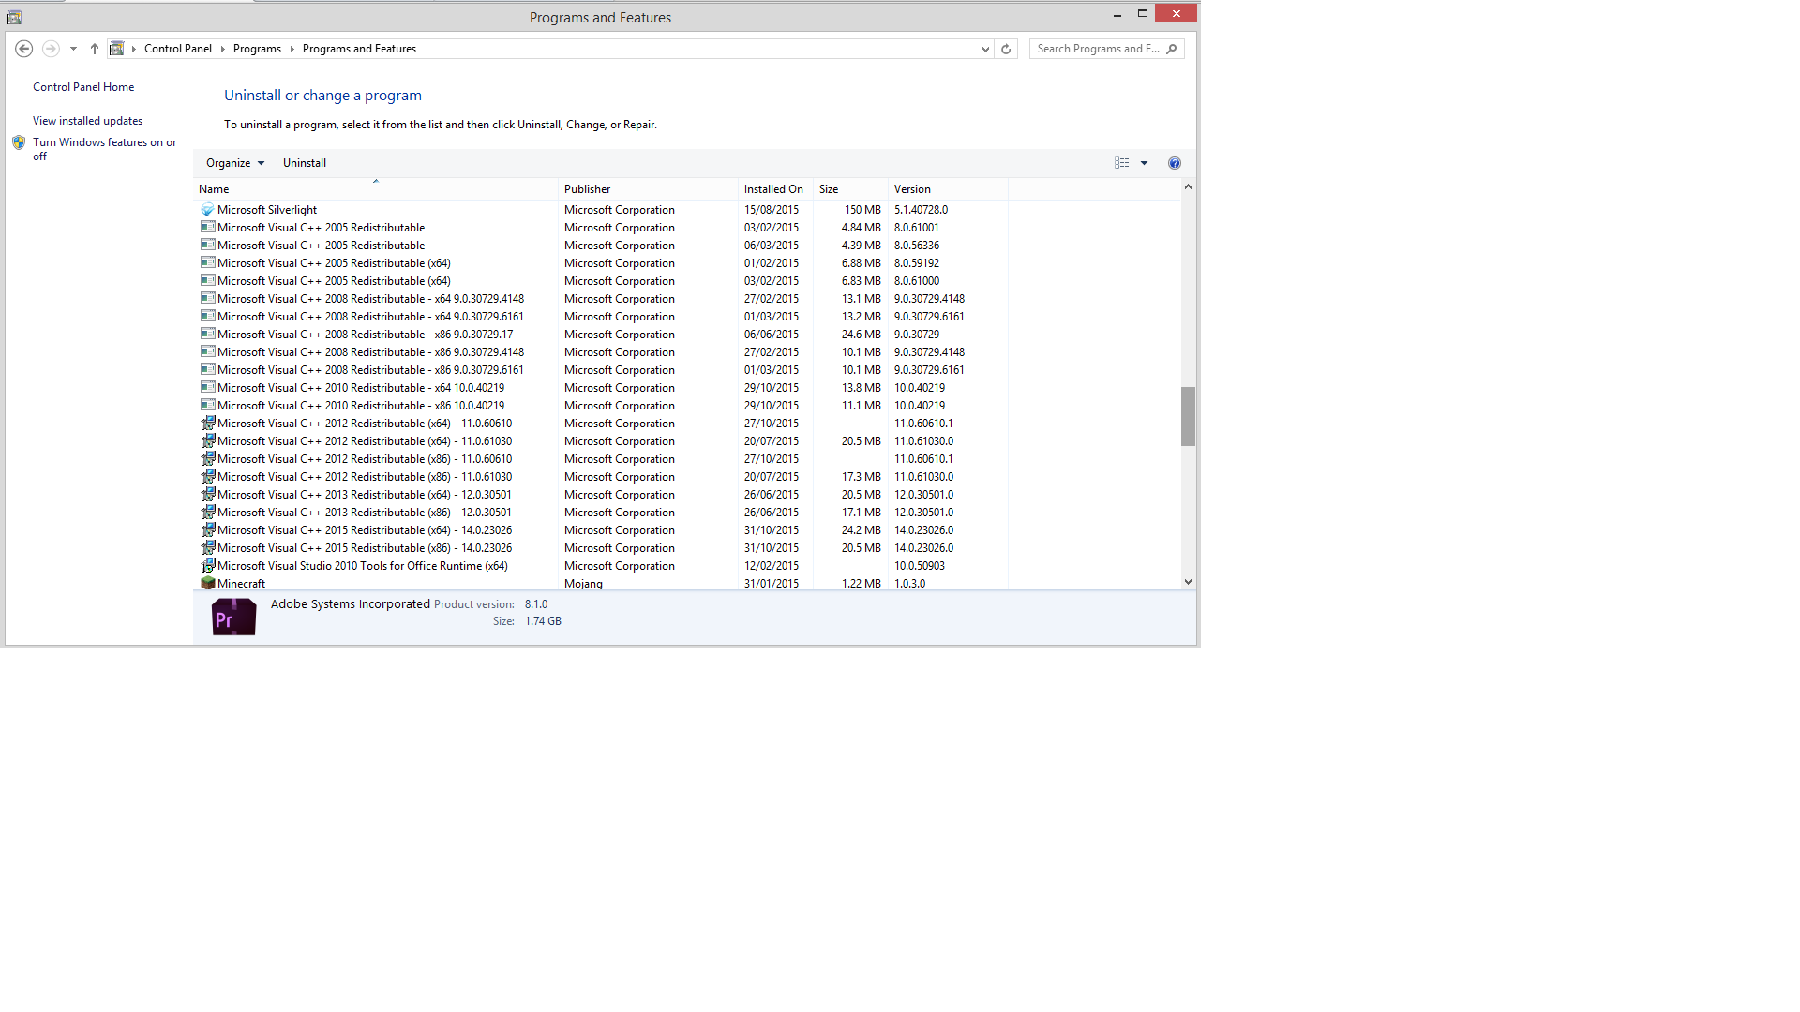Click the Refresh address bar icon
Image resolution: width=1800 pixels, height=1012 pixels.
(1006, 49)
